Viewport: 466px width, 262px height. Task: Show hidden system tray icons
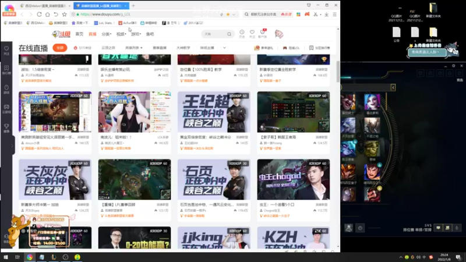coord(401,257)
